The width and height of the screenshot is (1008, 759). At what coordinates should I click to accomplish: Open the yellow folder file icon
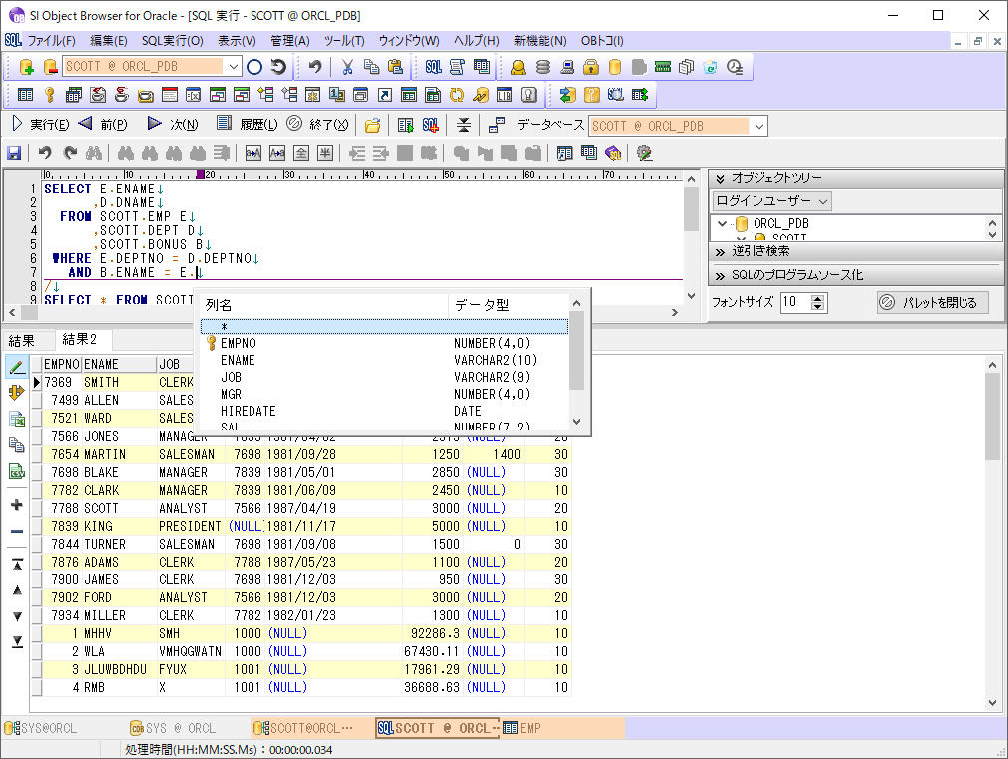click(372, 125)
